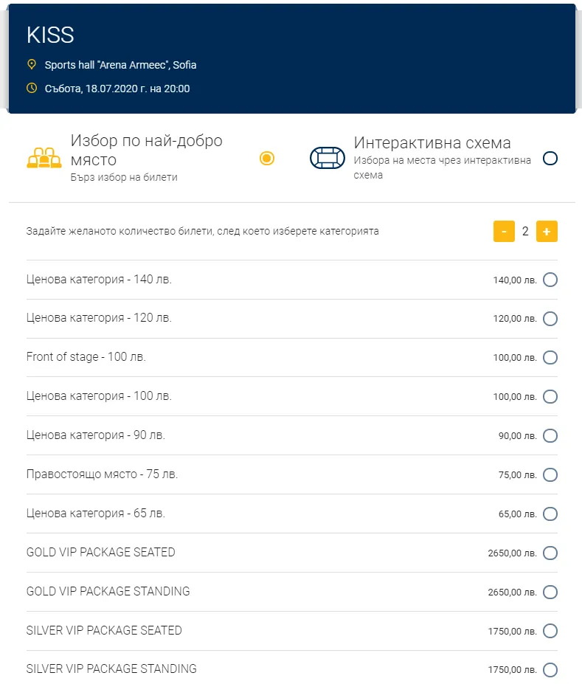The height and width of the screenshot is (684, 582).
Task: Click the 'Избор по най-добро място' heading
Action: 147,150
